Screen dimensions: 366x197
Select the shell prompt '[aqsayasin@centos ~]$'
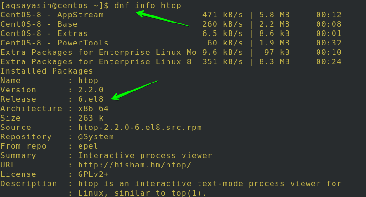pos(55,5)
